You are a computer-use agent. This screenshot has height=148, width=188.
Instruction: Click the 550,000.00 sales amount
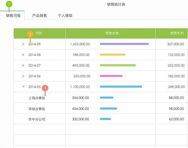tap(82, 76)
